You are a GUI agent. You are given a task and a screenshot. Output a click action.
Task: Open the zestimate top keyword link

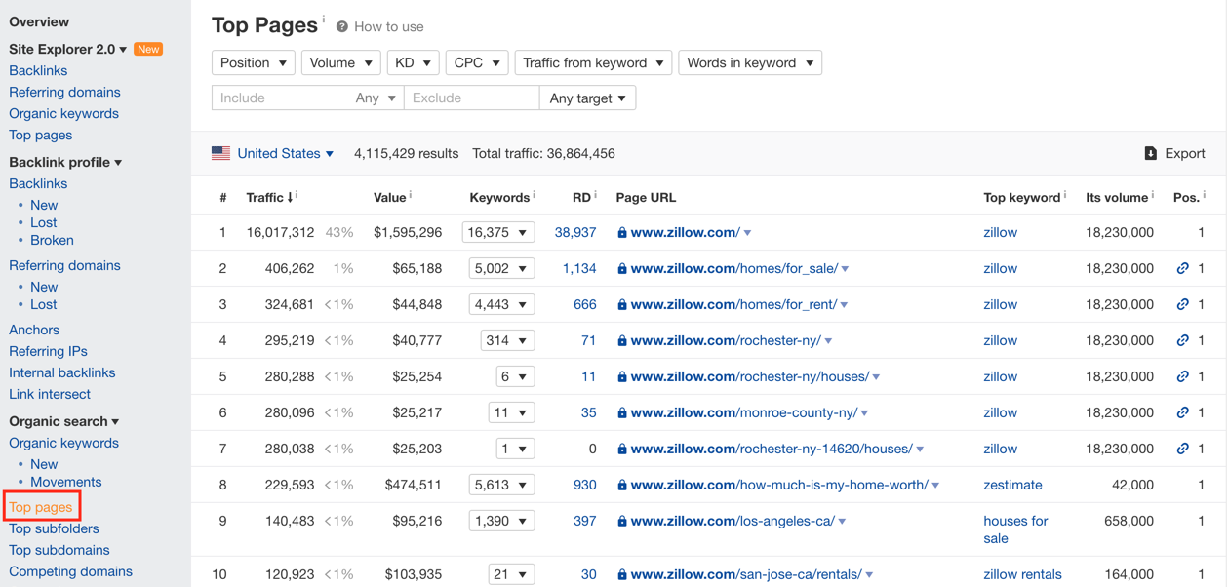(1012, 485)
